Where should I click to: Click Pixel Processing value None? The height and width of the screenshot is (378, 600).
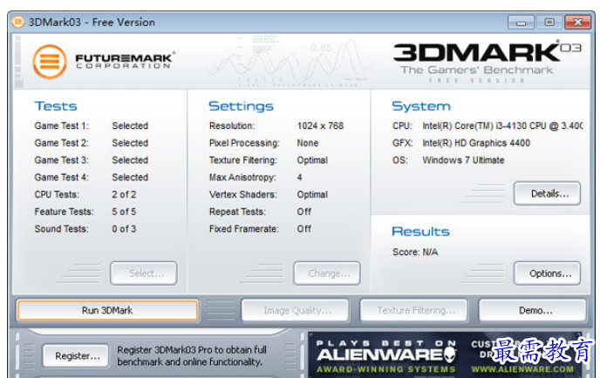308,143
